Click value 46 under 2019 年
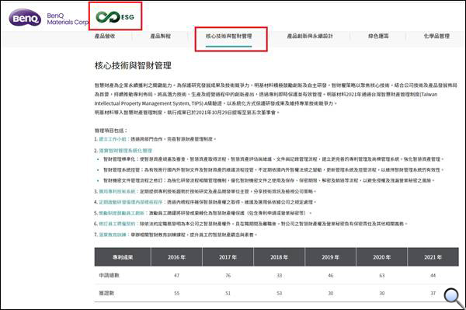This screenshot has width=466, height=310. [x=331, y=276]
